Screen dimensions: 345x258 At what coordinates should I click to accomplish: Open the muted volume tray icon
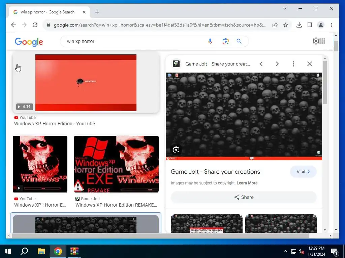[x=301, y=251]
